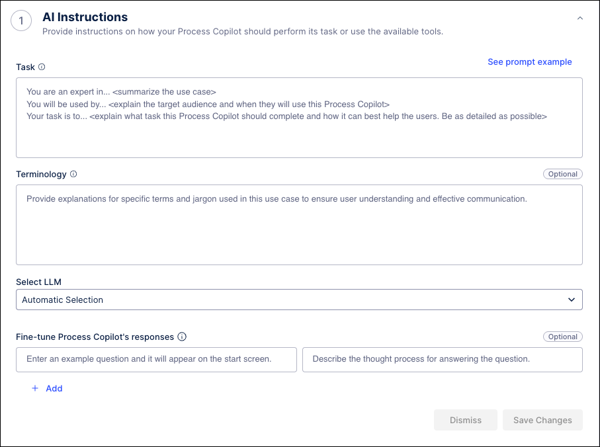Click the info icon next to Task

(x=42, y=67)
